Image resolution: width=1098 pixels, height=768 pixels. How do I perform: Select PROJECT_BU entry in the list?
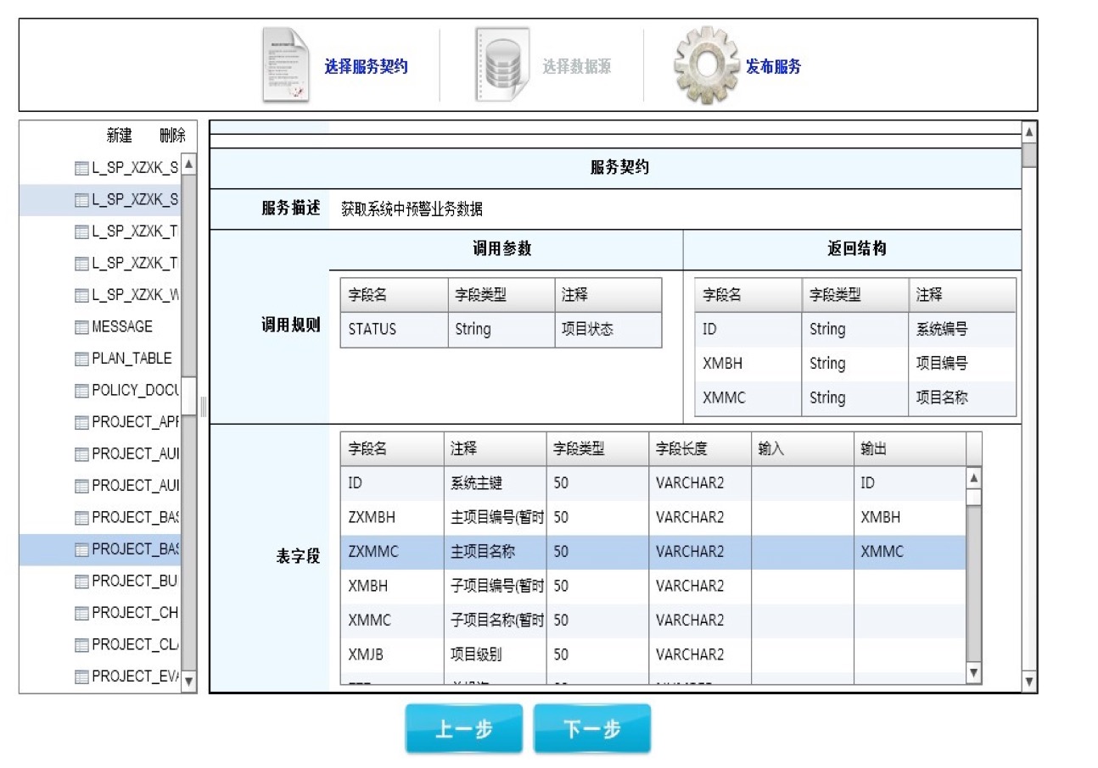tap(136, 581)
